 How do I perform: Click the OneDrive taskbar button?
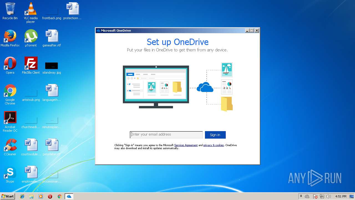click(x=69, y=196)
